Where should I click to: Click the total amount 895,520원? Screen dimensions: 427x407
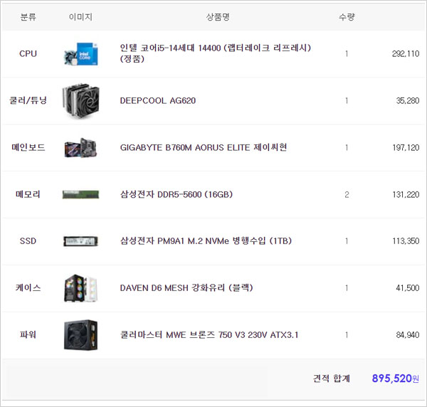pos(396,379)
